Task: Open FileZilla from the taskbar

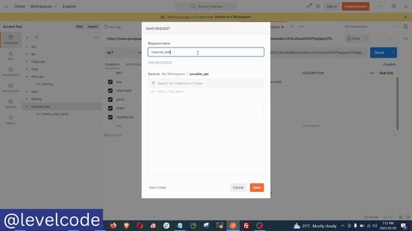Action: tap(246, 225)
